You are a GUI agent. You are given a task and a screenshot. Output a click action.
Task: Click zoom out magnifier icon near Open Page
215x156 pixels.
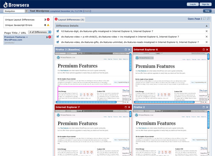click(x=204, y=18)
